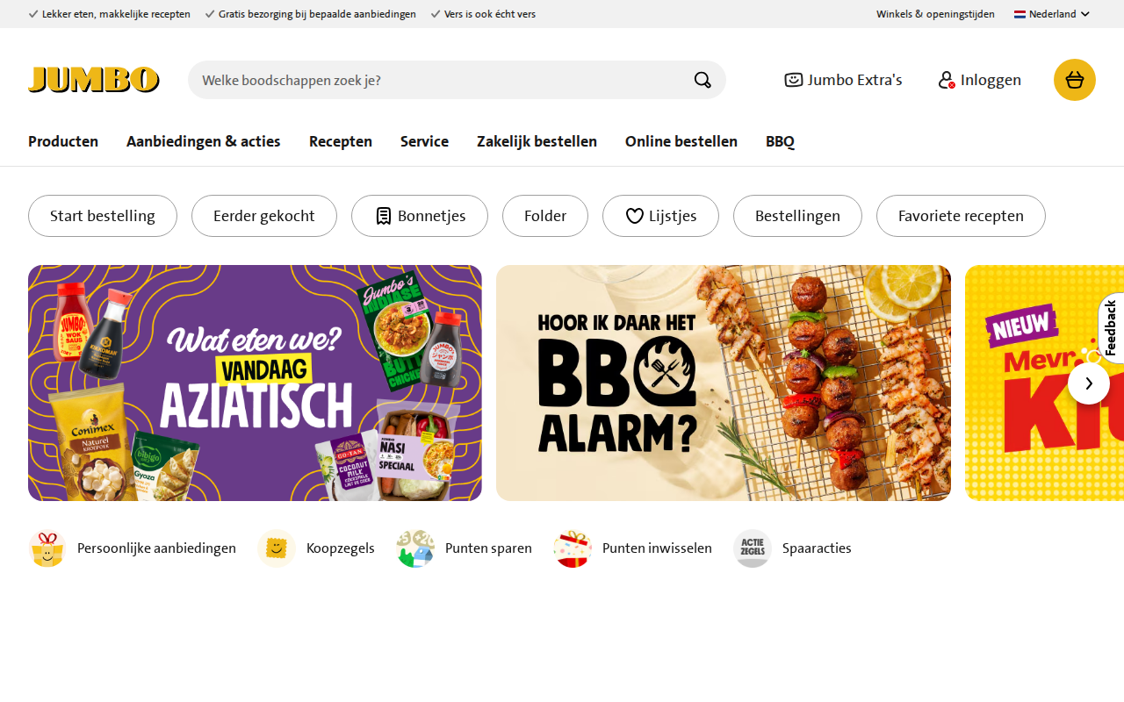
Task: Open the BBQ Alarm banner
Action: tap(724, 383)
